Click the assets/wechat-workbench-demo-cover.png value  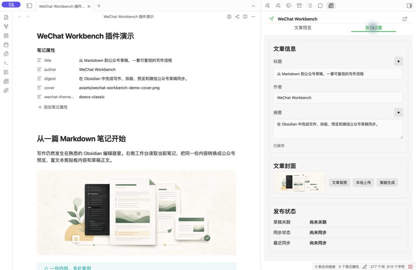point(119,88)
